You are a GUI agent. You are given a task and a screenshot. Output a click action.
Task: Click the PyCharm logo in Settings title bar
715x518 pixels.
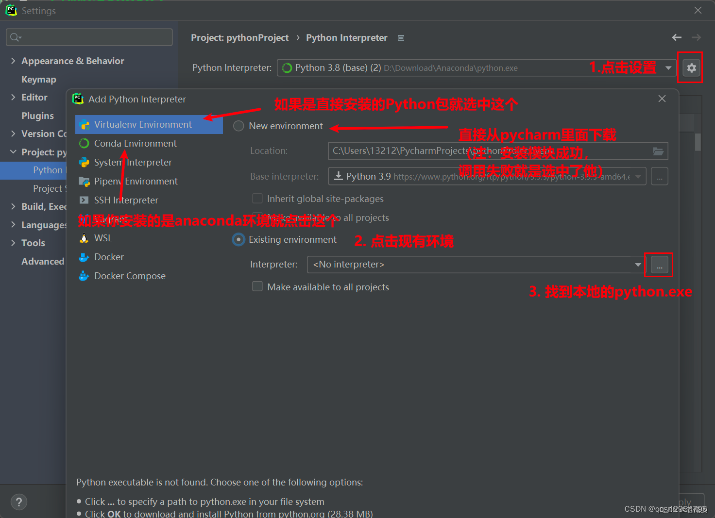11,10
